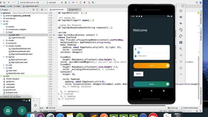Open the Flutter Performance tab

[189, 108]
